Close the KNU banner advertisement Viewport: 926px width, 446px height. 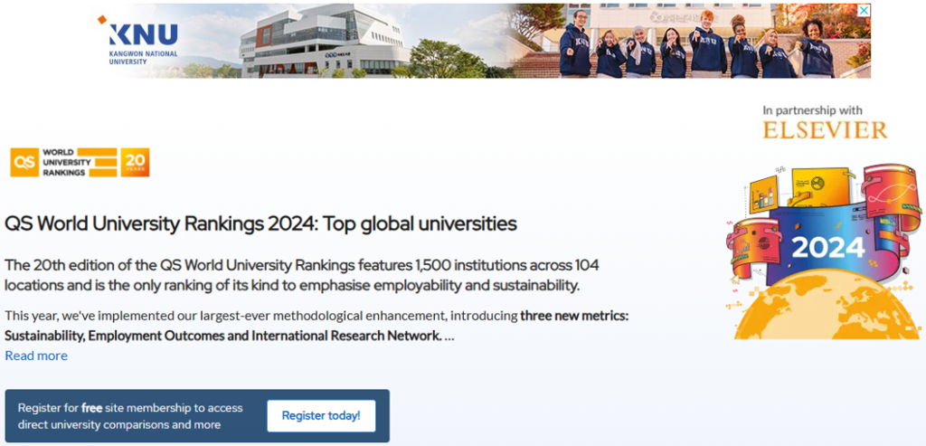point(864,11)
